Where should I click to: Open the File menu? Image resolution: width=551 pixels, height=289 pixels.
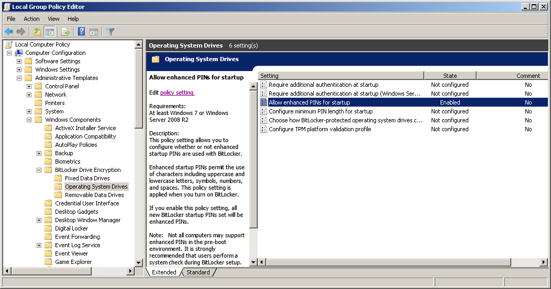[x=11, y=19]
